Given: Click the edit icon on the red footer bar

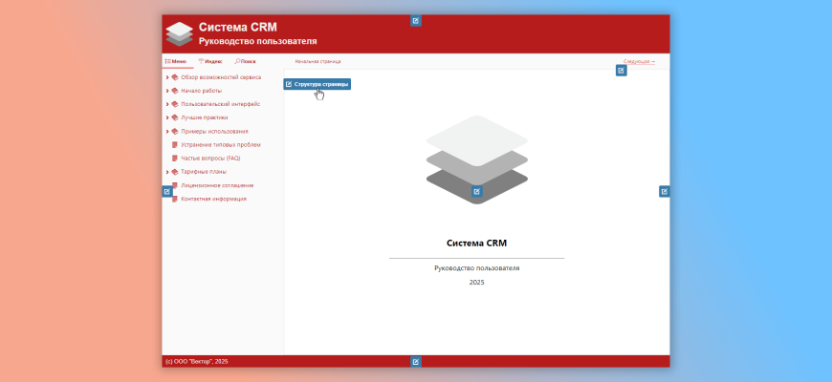Looking at the screenshot, I should (x=415, y=362).
